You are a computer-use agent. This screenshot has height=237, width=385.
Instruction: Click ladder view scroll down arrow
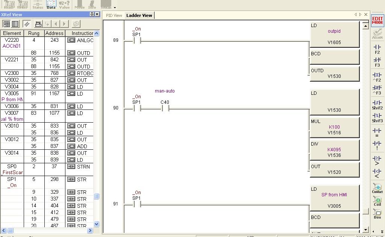pos(365,230)
